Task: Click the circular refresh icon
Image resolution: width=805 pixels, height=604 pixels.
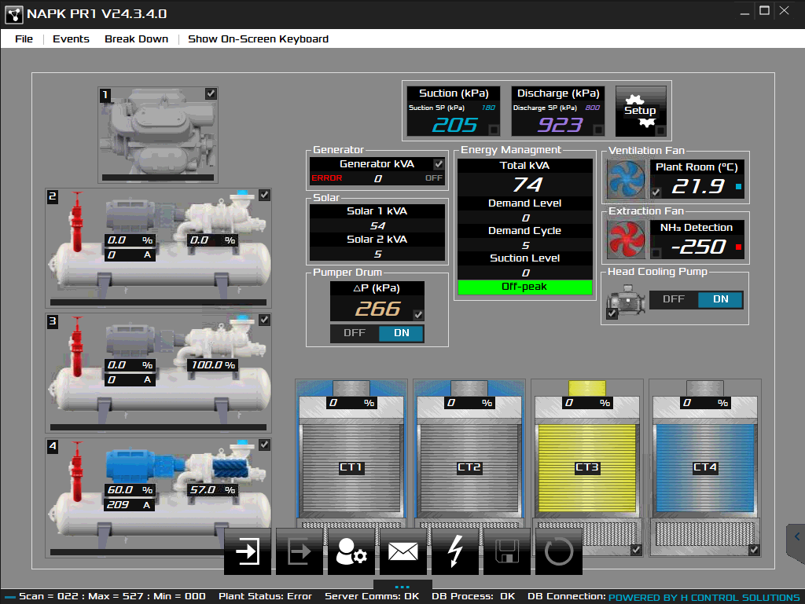Action: pyautogui.click(x=559, y=551)
